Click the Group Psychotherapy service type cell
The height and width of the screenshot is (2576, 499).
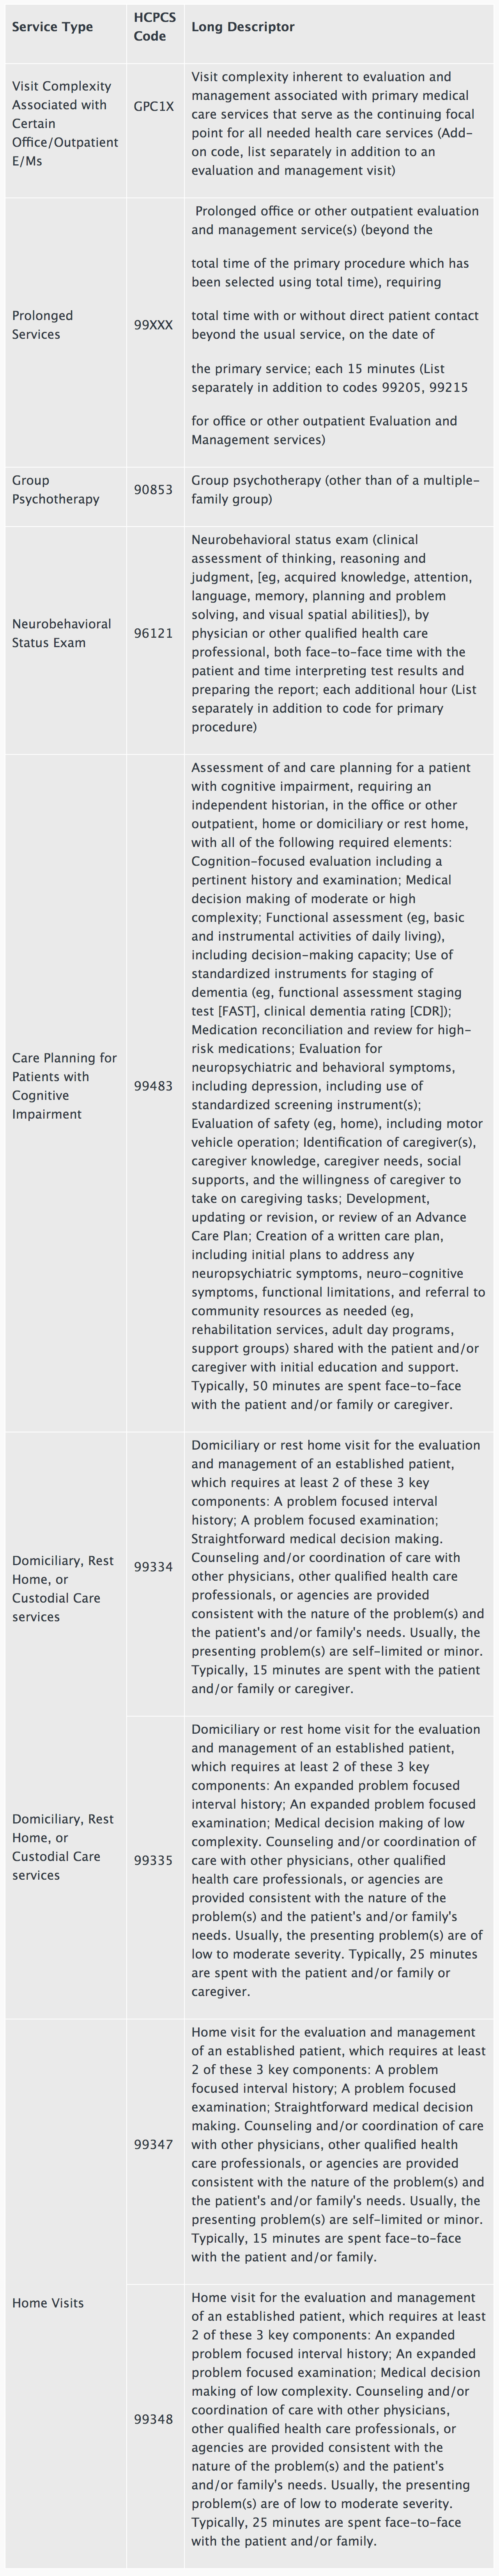[56, 490]
